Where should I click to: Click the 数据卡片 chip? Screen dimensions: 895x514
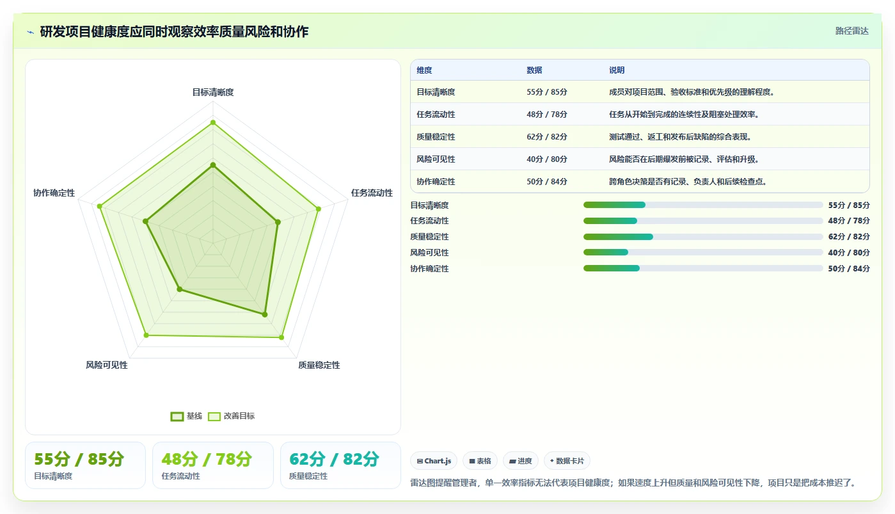[567, 461]
